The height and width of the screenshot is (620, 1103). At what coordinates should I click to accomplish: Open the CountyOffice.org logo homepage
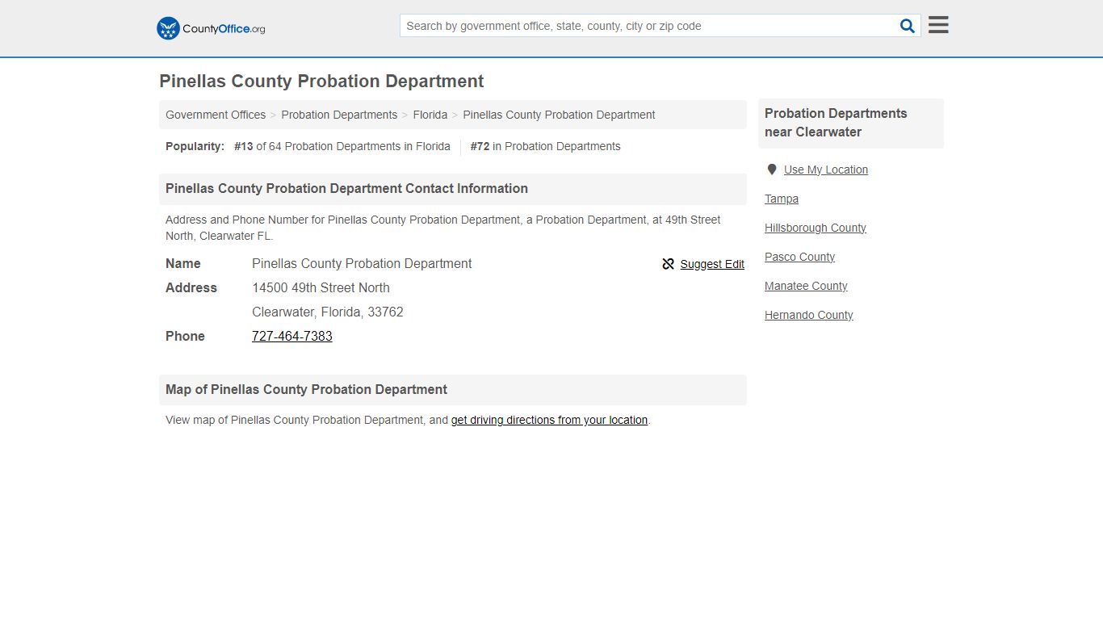tap(211, 28)
